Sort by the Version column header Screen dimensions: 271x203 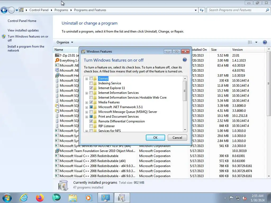tap(247, 49)
